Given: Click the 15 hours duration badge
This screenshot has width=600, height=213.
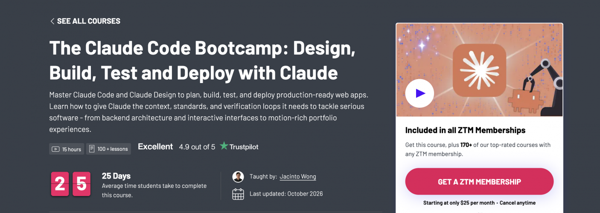Looking at the screenshot, I should (x=67, y=149).
